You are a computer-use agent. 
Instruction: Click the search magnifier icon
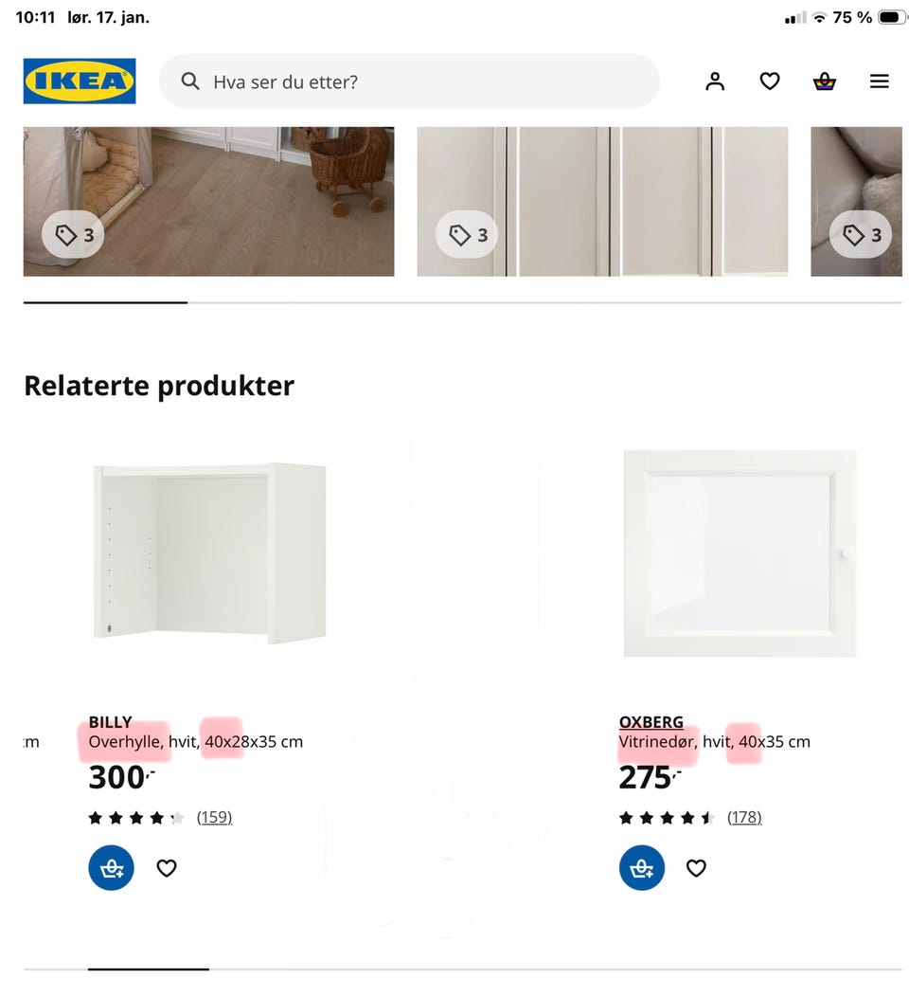click(x=190, y=82)
